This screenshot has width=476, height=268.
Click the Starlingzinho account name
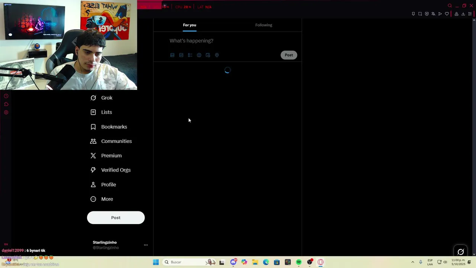click(104, 242)
